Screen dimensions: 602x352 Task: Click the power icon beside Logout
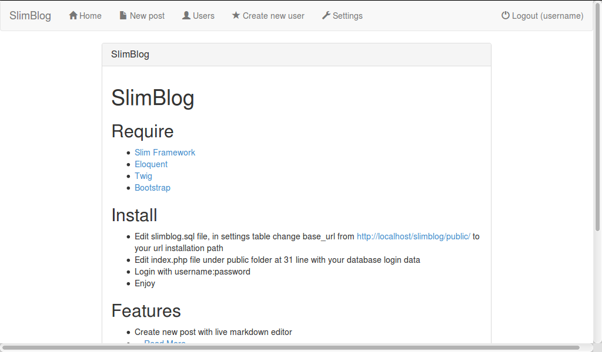505,15
